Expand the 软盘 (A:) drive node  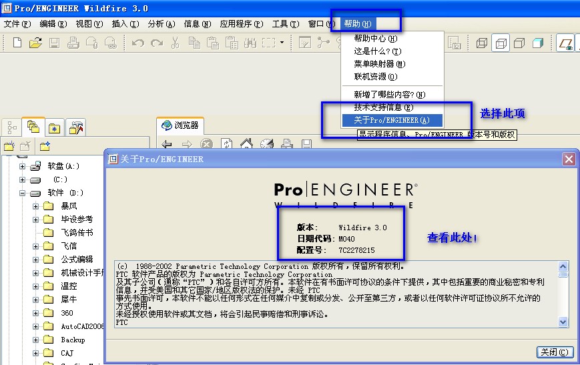point(23,166)
